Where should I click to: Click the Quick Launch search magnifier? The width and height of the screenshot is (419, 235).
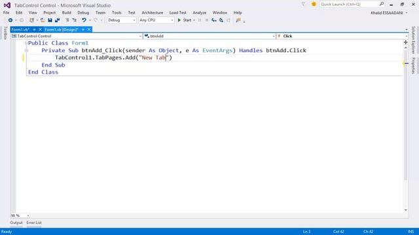click(382, 4)
